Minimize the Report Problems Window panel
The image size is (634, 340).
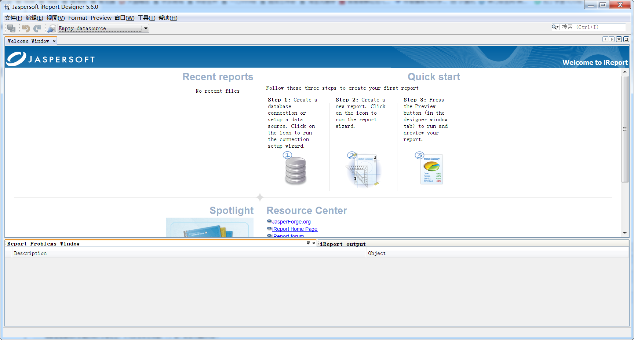point(308,243)
